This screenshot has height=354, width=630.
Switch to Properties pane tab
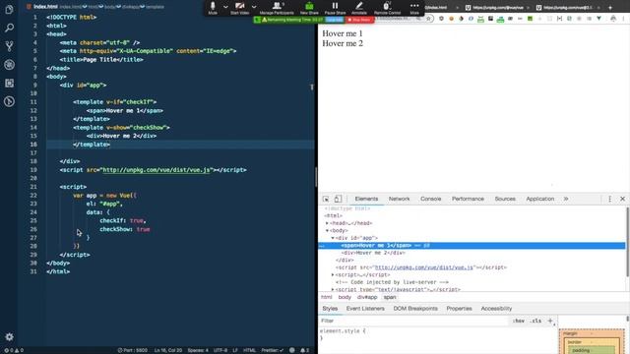click(x=459, y=308)
